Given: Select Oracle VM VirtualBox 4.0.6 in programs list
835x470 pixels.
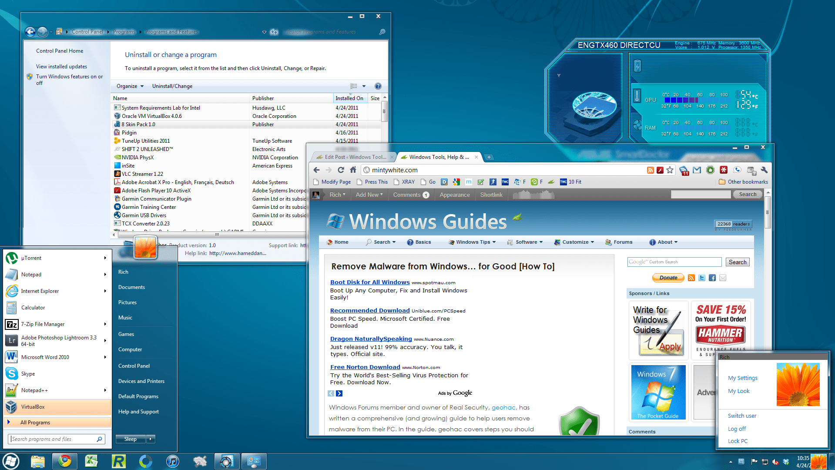Looking at the screenshot, I should (x=246, y=116).
